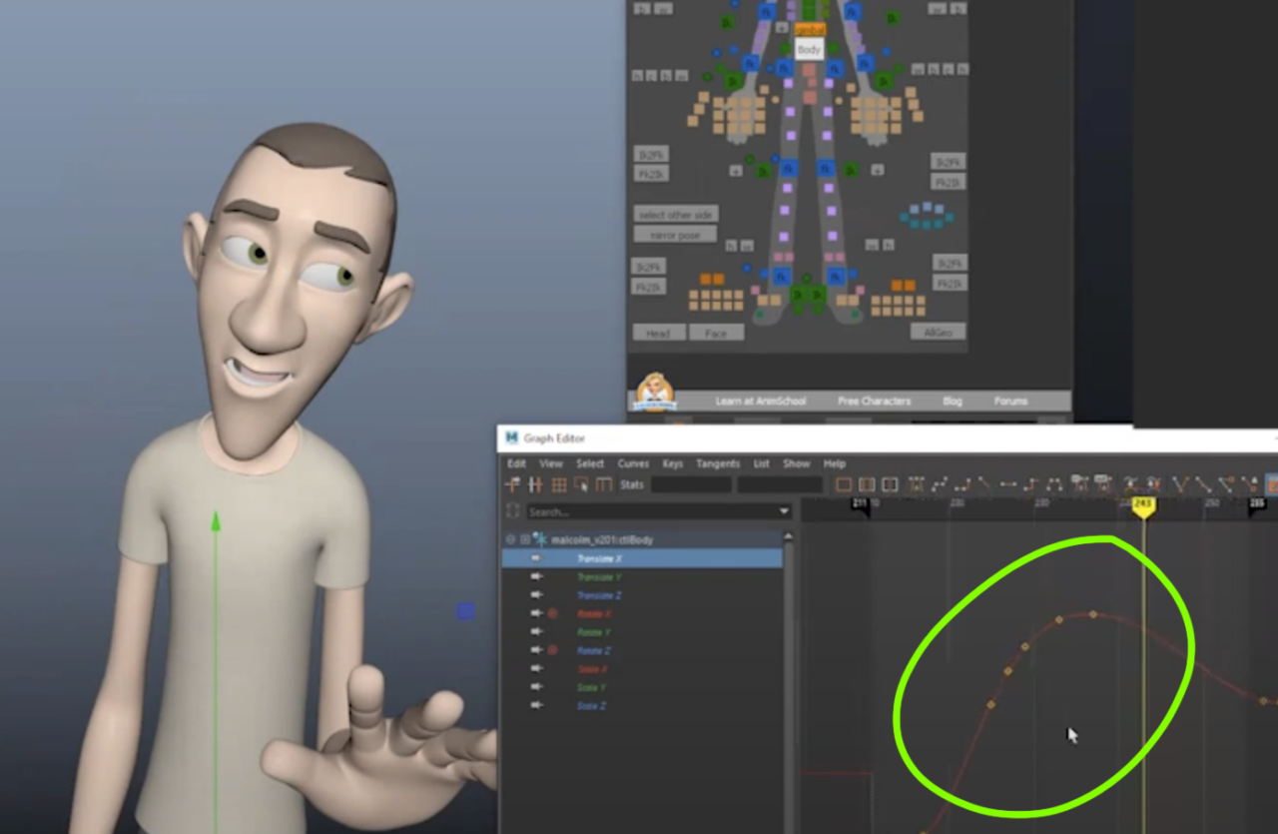1278x834 pixels.
Task: Set selected keys to Linear tangents
Action: [x=986, y=485]
